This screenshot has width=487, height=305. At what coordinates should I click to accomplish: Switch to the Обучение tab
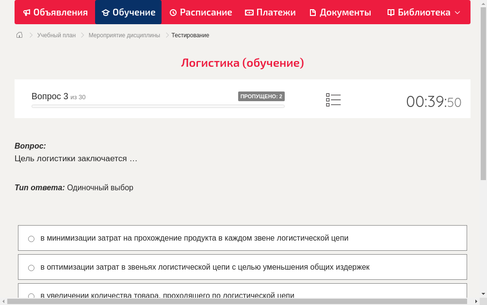click(128, 12)
